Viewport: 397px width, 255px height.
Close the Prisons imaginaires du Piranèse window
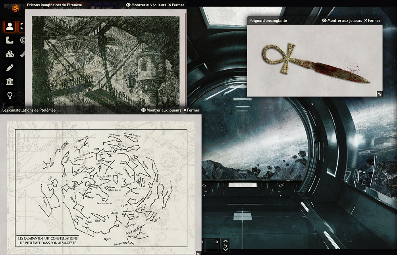click(177, 5)
